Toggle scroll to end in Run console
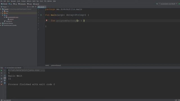Viewport: 180px width, 101px height. (5, 78)
